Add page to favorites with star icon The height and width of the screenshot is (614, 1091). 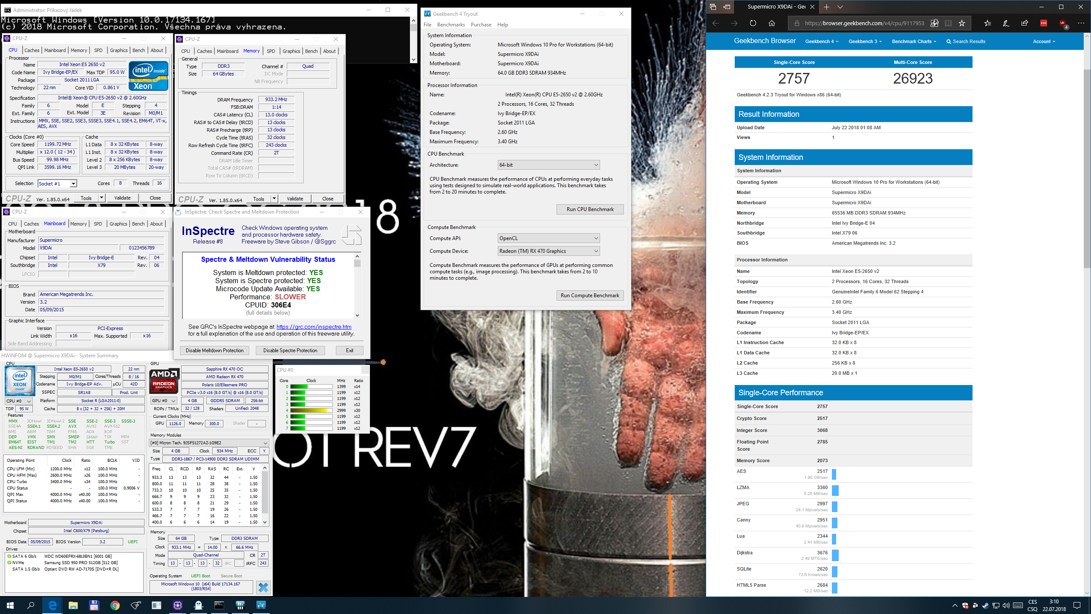tap(962, 23)
